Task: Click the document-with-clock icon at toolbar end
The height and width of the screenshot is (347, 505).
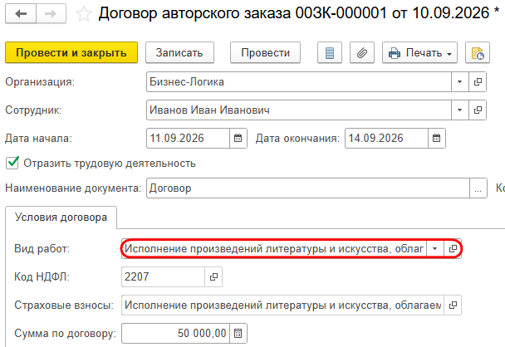Action: (x=478, y=52)
